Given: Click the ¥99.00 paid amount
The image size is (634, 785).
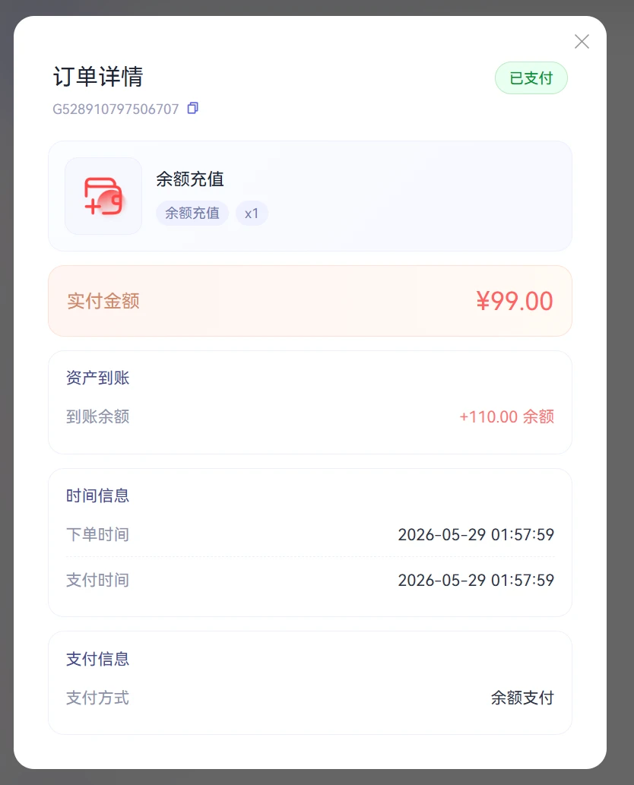Looking at the screenshot, I should coord(515,301).
